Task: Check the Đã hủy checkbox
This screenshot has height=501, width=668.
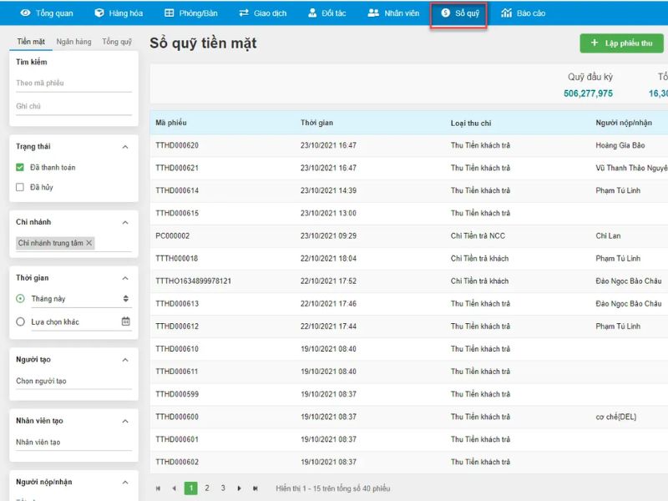Action: pos(20,188)
